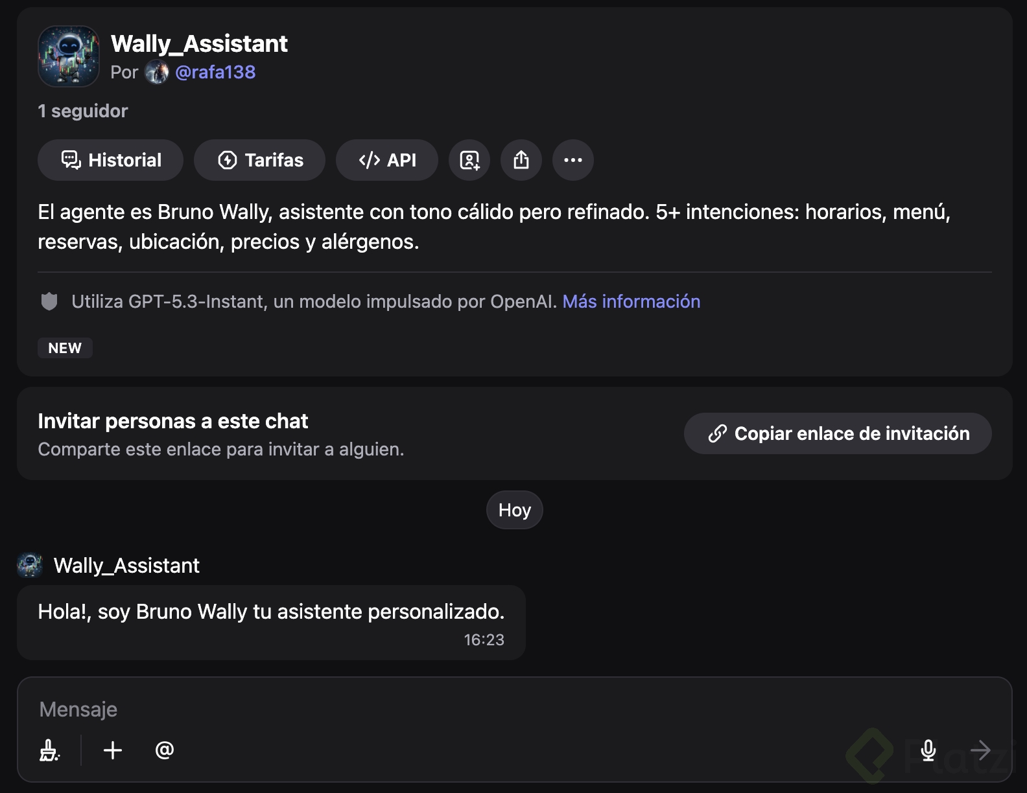Click the Hoy date separator pill
Screen dimensions: 1027x793
coord(514,510)
